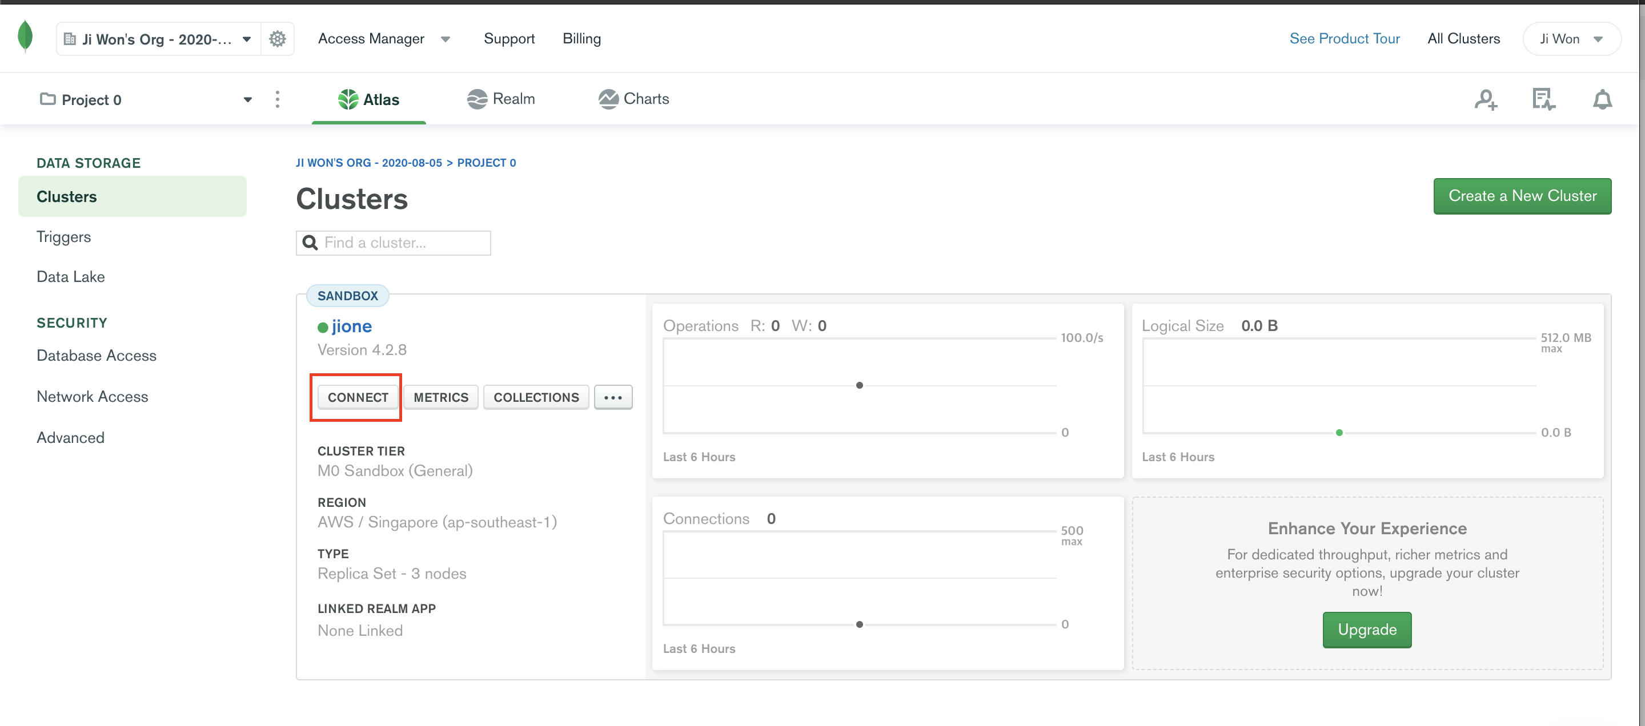Screen dimensions: 1645x726
Task: Open Database Access settings
Action: pyautogui.click(x=97, y=356)
